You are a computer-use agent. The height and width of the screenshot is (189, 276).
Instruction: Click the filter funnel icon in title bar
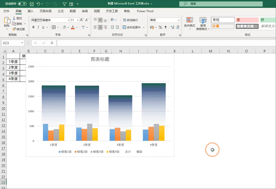pos(65,4)
